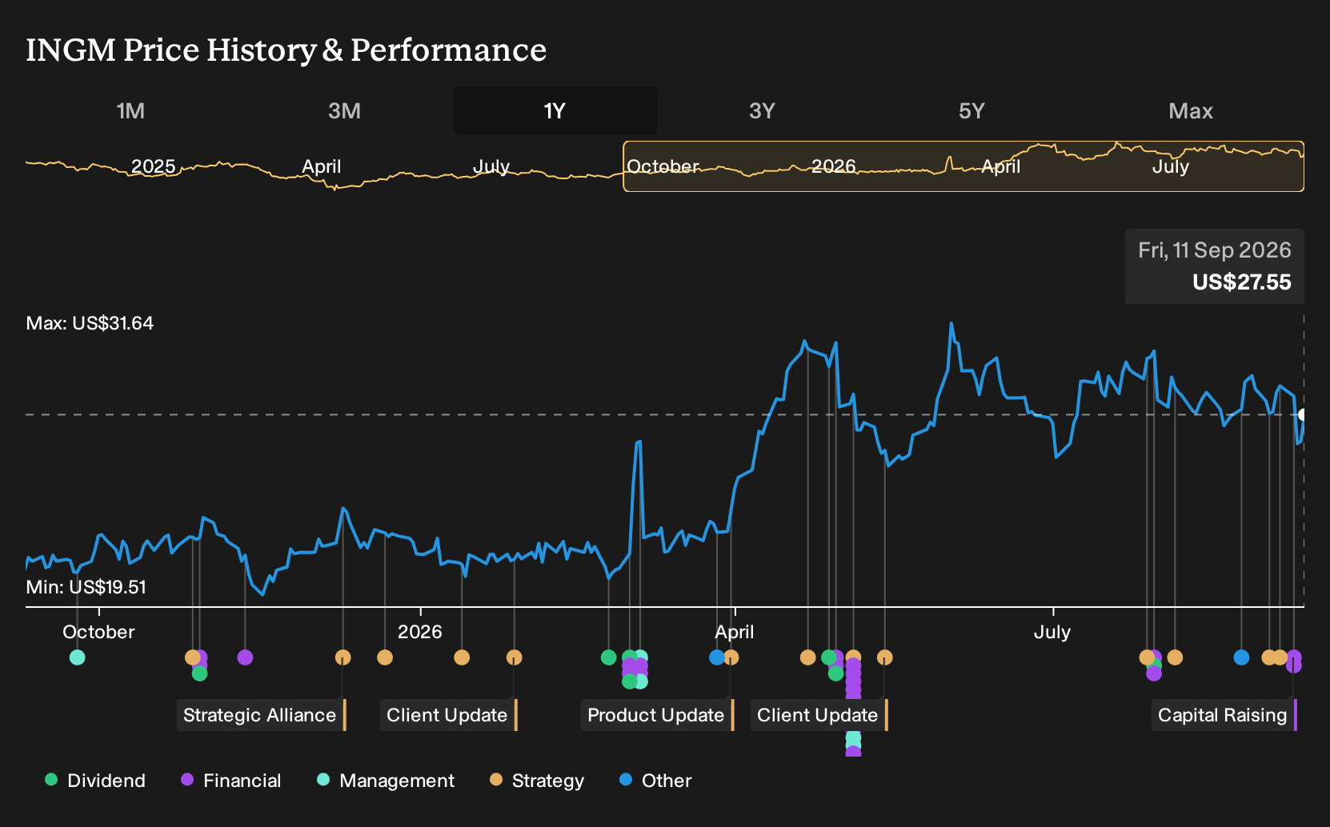Switch chart to 3Y range
Screen dimensions: 1330x827
pos(762,111)
